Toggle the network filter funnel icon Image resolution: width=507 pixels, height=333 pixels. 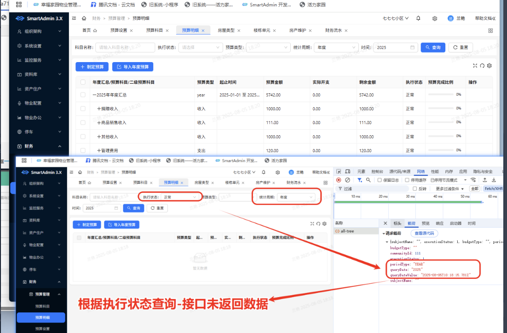pyautogui.click(x=360, y=180)
